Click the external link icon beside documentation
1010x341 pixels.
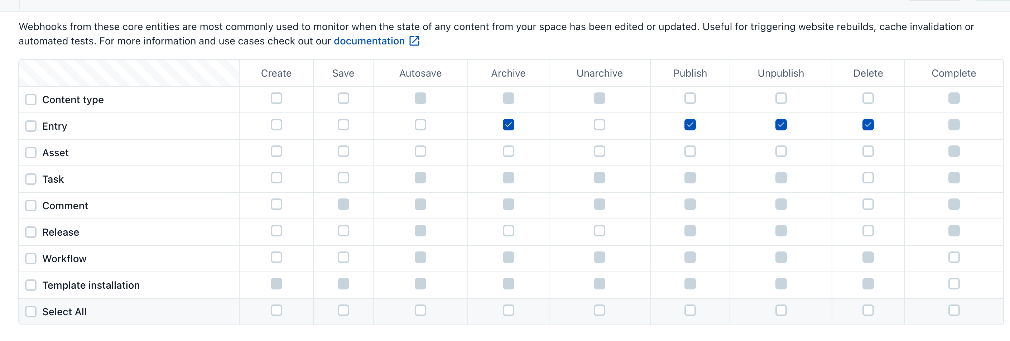point(414,41)
